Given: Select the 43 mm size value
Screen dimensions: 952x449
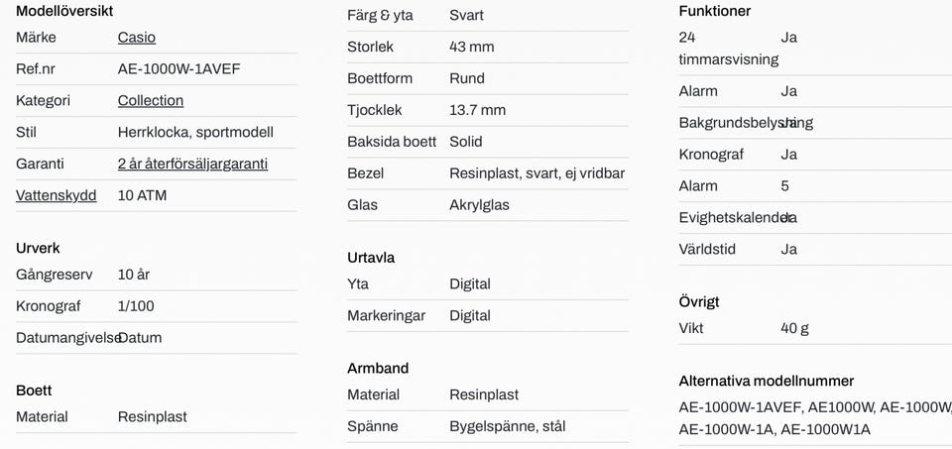Looking at the screenshot, I should [x=472, y=47].
